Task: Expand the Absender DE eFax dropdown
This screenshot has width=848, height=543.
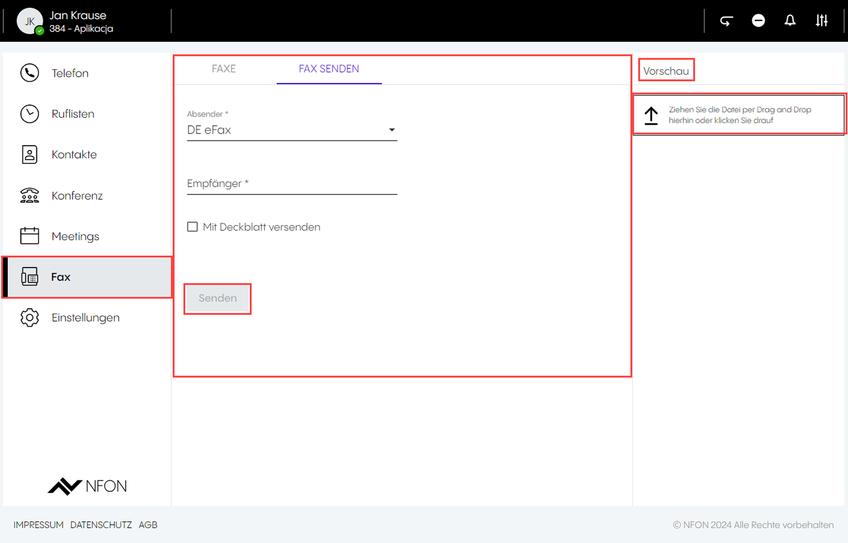Action: point(292,130)
